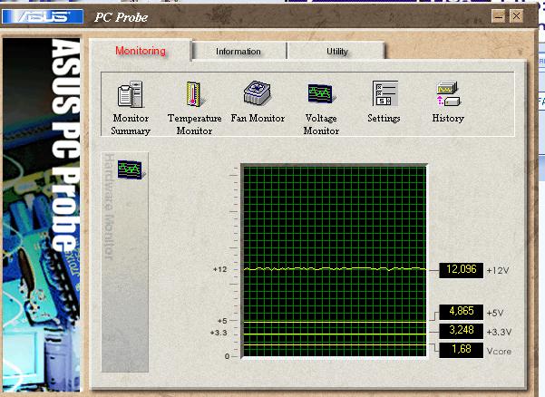Open the Settings checklist icon
This screenshot has height=397, width=545.
[384, 93]
